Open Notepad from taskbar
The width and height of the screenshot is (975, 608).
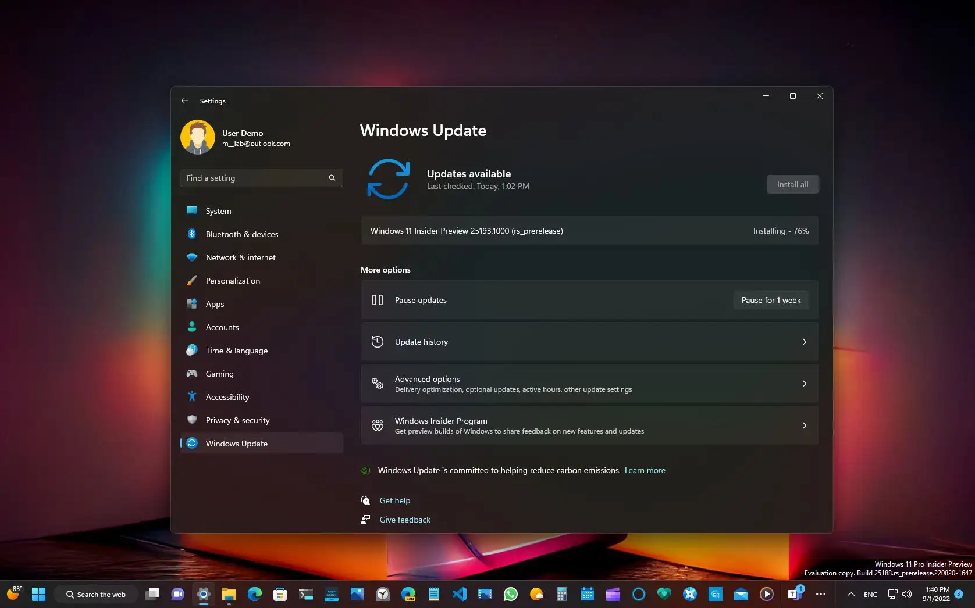pyautogui.click(x=433, y=594)
